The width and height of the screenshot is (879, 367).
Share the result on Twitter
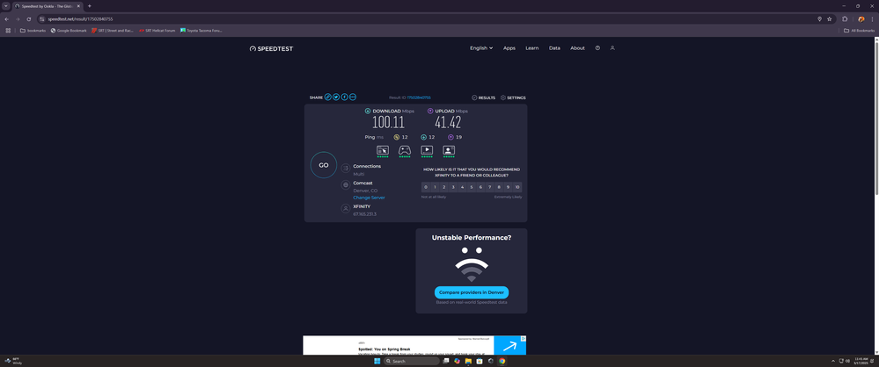click(x=336, y=97)
